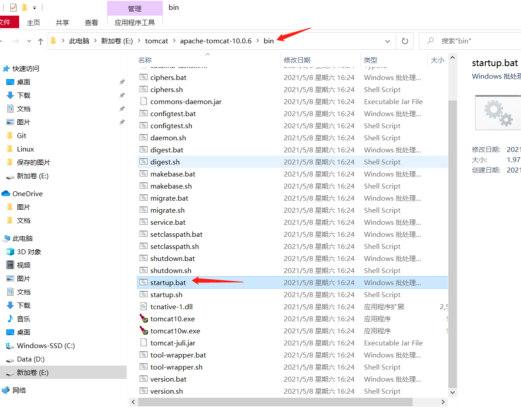Click the horizontal scrollbar right arrow
The width and height of the screenshot is (521, 408).
tap(442, 402)
